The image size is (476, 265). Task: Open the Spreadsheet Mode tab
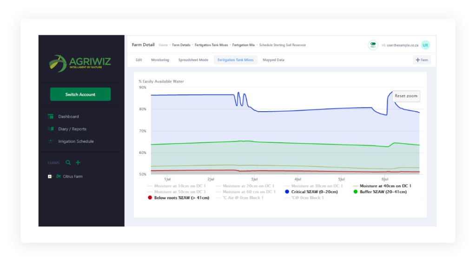click(194, 60)
